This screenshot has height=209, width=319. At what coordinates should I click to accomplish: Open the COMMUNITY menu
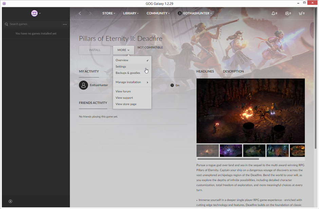click(158, 13)
